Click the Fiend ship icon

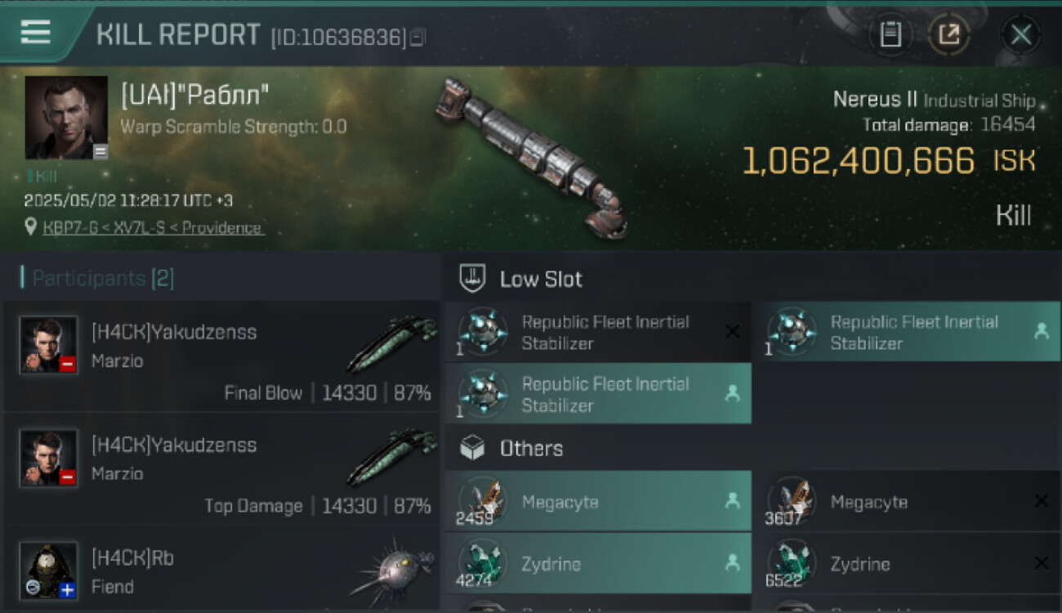click(392, 570)
